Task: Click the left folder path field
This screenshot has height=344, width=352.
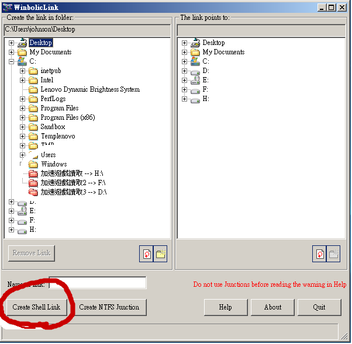Action: click(87, 30)
